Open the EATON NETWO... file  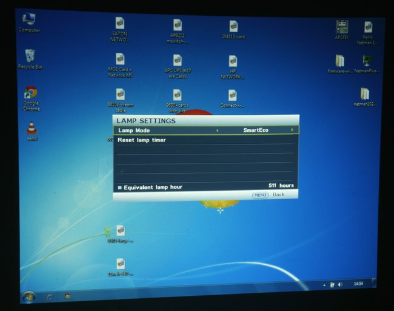(120, 30)
